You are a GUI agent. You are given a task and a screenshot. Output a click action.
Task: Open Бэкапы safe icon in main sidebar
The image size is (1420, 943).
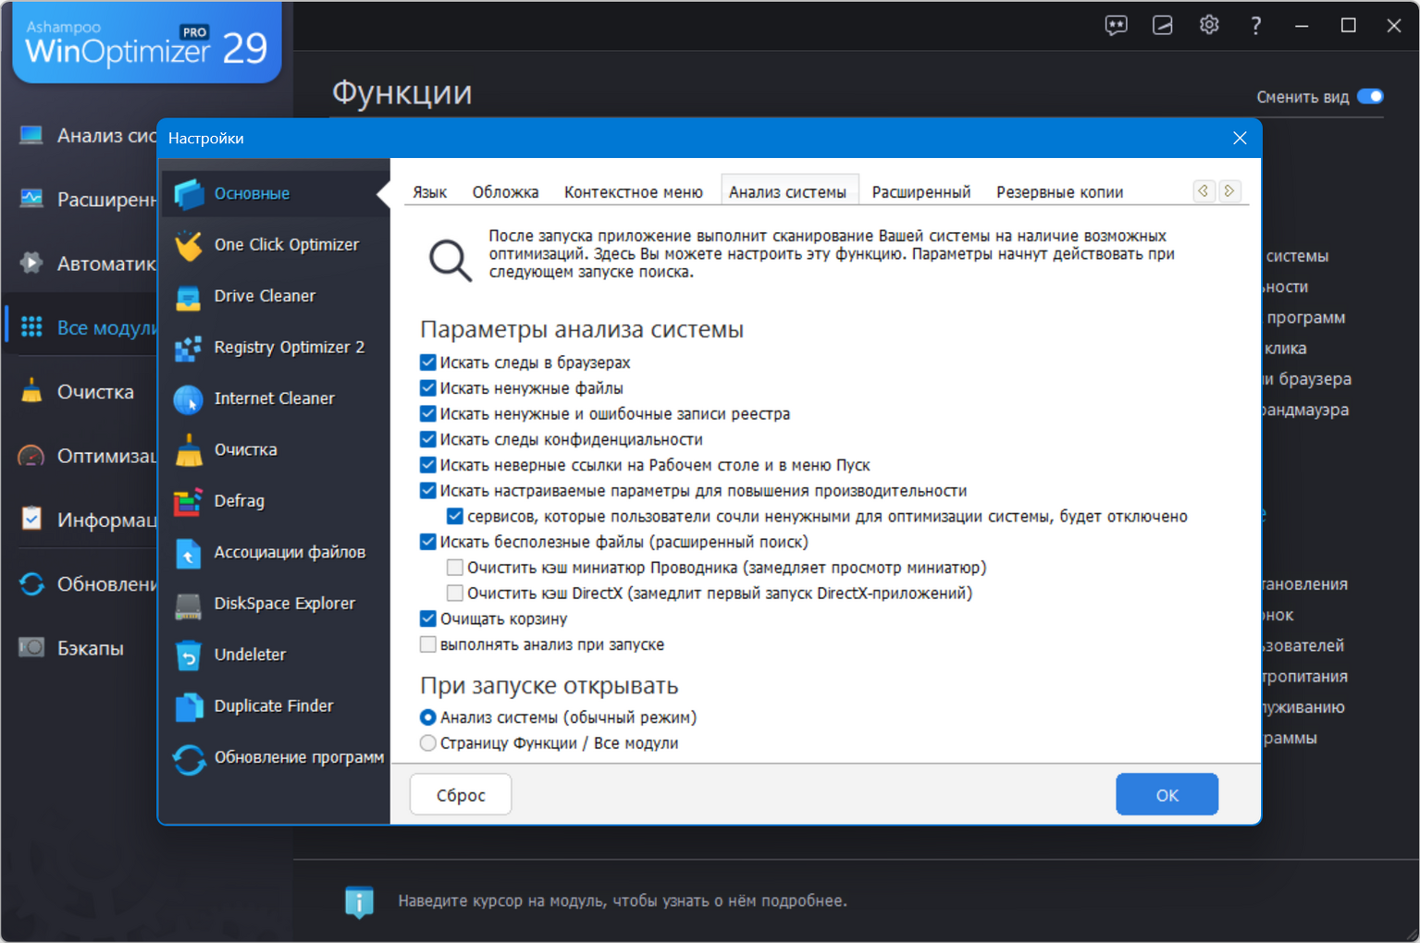tap(31, 648)
